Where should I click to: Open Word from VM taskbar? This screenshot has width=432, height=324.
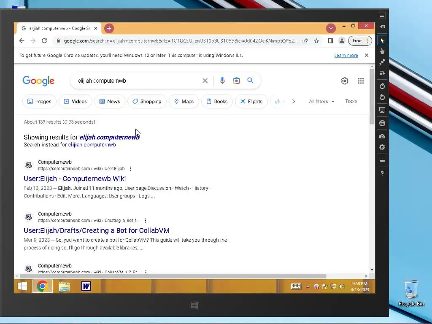[x=86, y=286]
